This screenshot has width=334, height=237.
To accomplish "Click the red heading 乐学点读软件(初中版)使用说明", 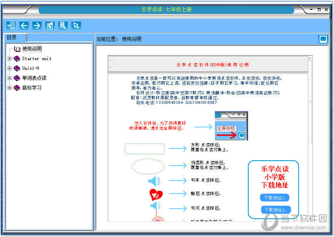I will pyautogui.click(x=213, y=65).
